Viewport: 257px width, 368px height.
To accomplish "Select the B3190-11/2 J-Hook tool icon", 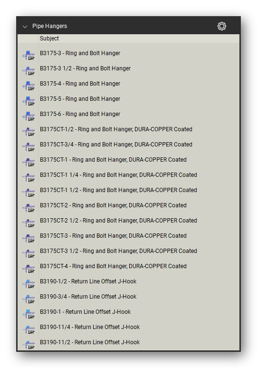I will point(29,345).
